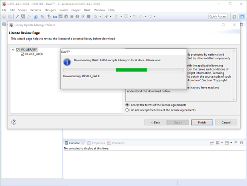Click the Quick Access search field
This screenshot has width=247, height=186.
218,16
